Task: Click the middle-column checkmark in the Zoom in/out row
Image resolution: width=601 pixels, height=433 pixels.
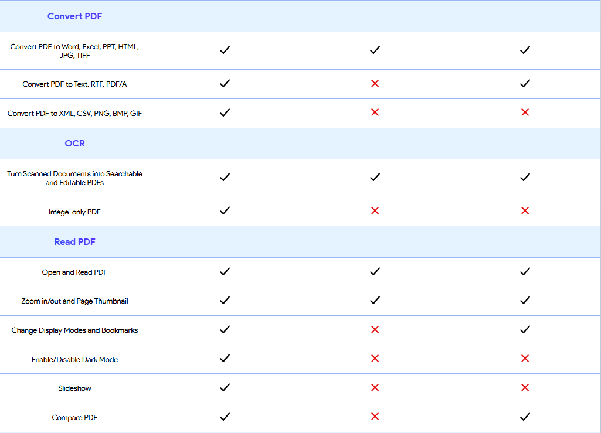Action: point(375,300)
